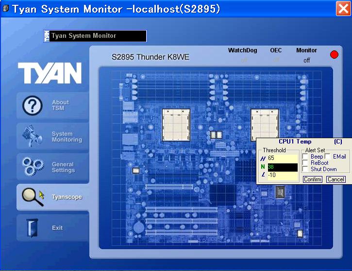
Task: Click the Tyan System Monitor banner text
Action: click(x=84, y=36)
